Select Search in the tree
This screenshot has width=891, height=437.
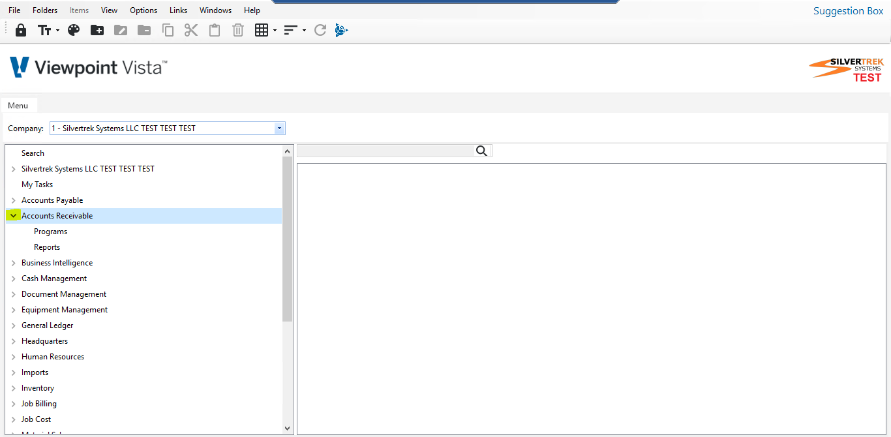point(33,153)
